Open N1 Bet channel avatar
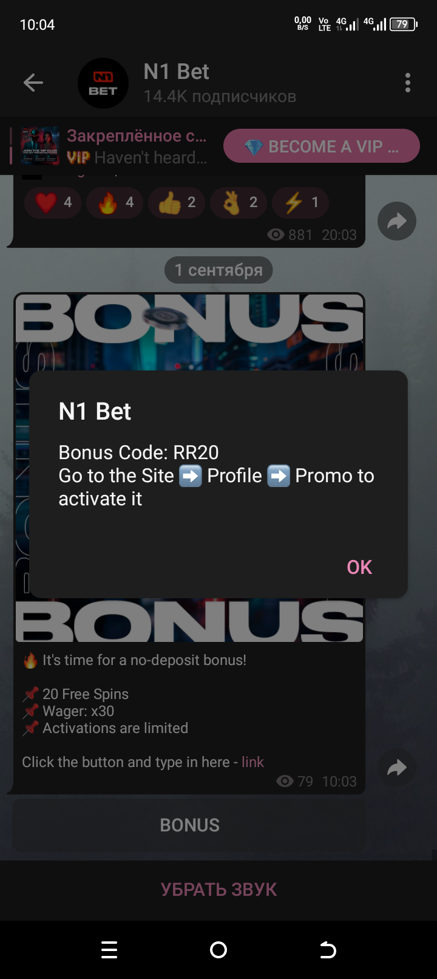 [103, 83]
